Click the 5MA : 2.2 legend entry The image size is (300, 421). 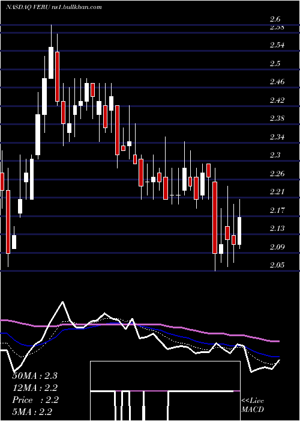tap(32, 412)
